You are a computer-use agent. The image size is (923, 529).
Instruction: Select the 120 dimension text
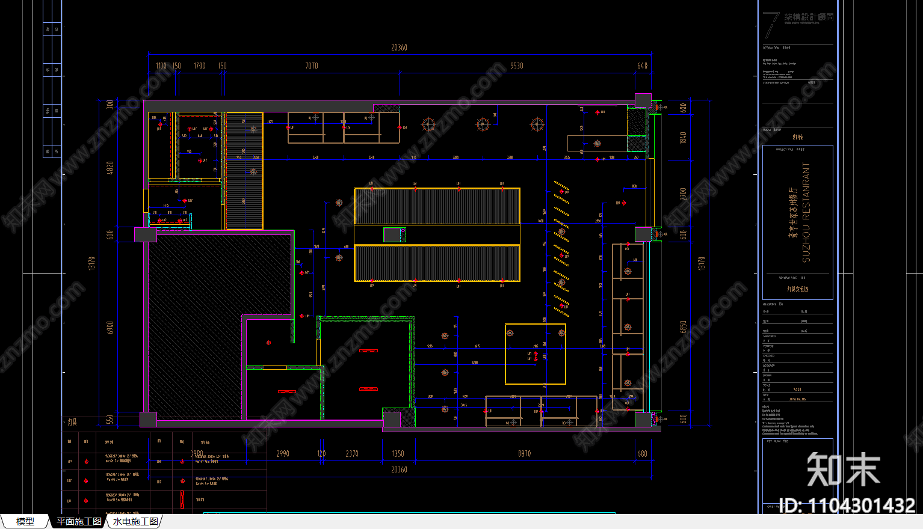pyautogui.click(x=321, y=454)
